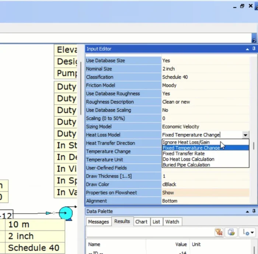This screenshot has width=258, height=254.
Task: Choose Ignore Heat Loss/Gain option
Action: tap(186, 142)
